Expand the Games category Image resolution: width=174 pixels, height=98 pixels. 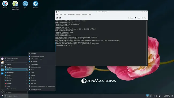point(16,64)
